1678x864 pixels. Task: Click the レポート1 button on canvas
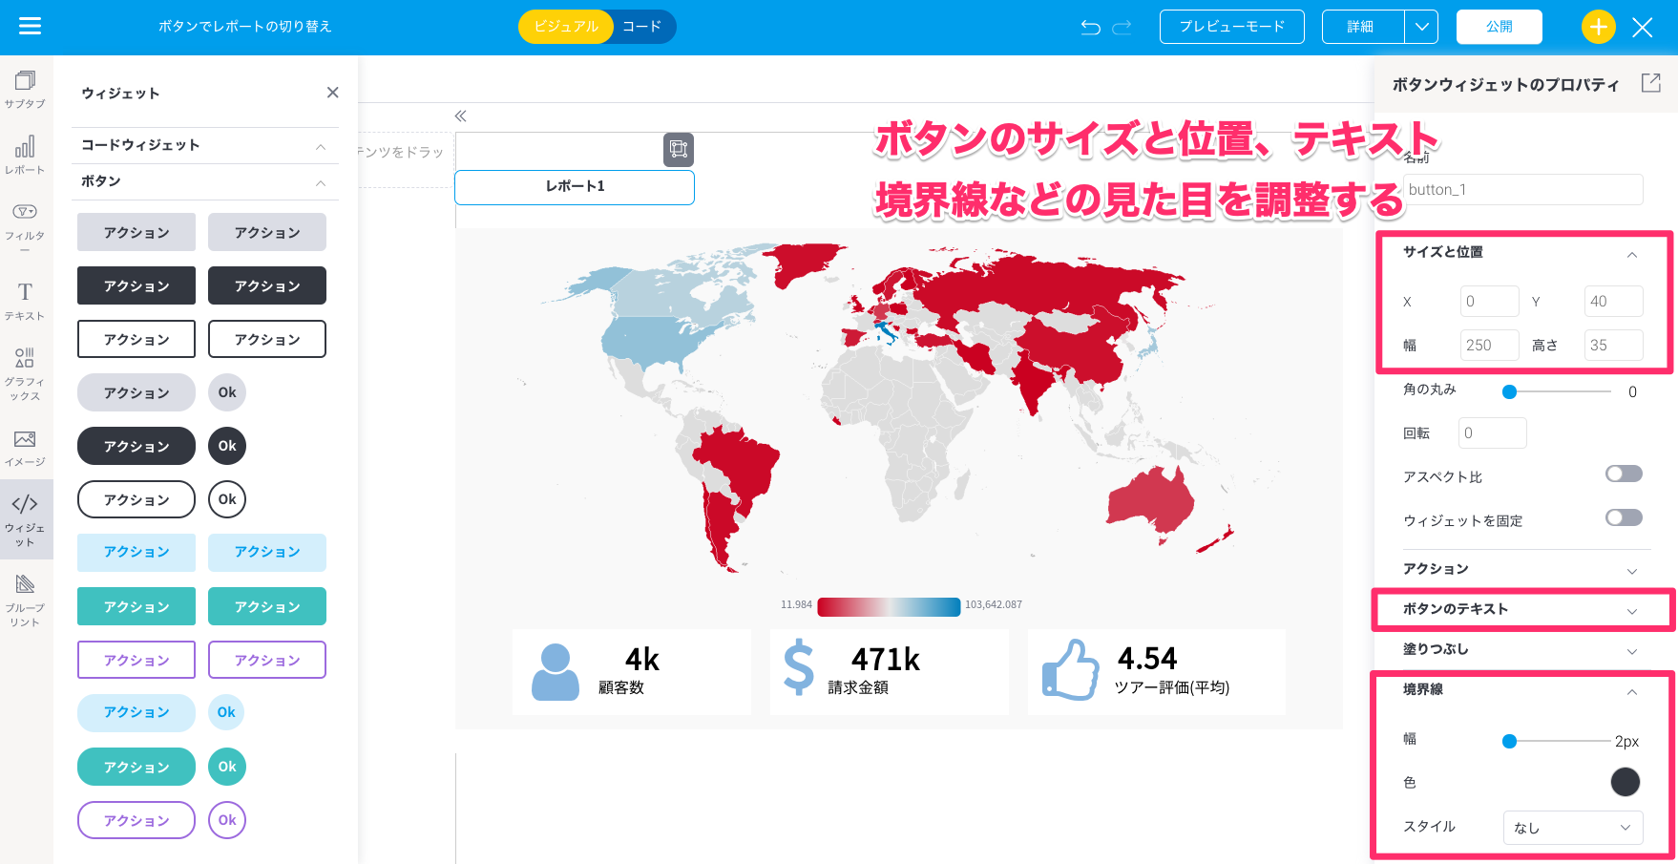point(575,187)
